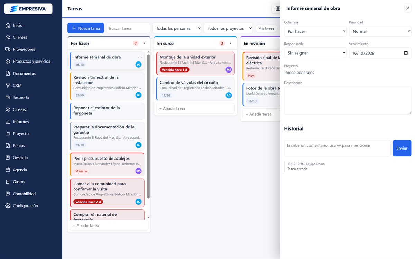The image size is (415, 259).
Task: Click the Mañana due badge
Action: 81,171
